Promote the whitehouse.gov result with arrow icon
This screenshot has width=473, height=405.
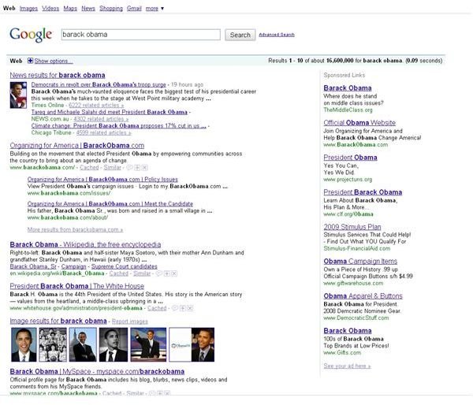pos(183,308)
